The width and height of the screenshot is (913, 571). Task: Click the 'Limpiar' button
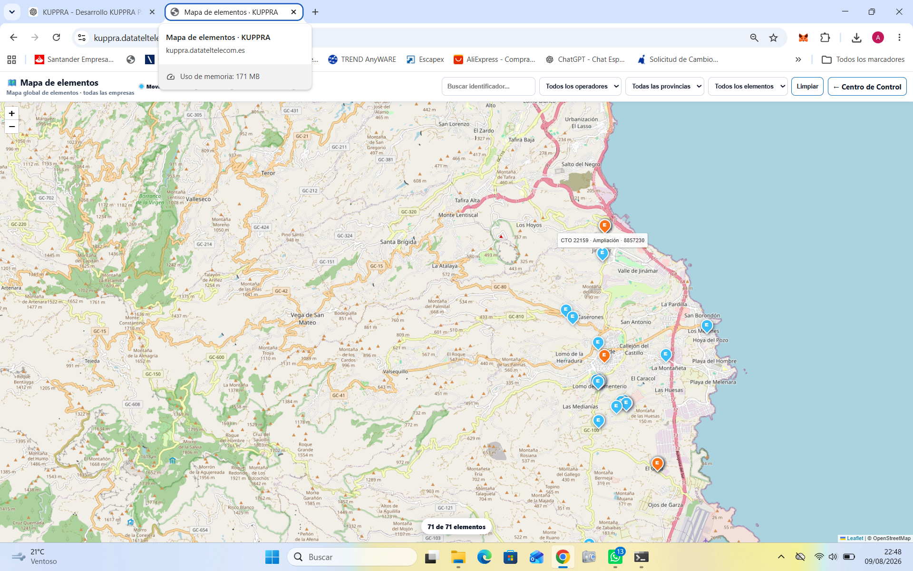807,87
